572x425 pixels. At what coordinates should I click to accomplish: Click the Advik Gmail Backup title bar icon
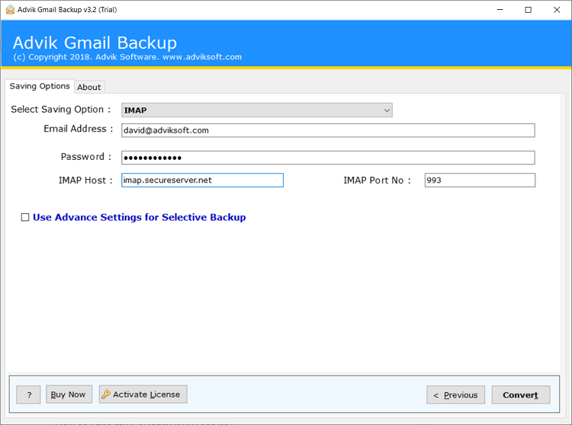(10, 10)
